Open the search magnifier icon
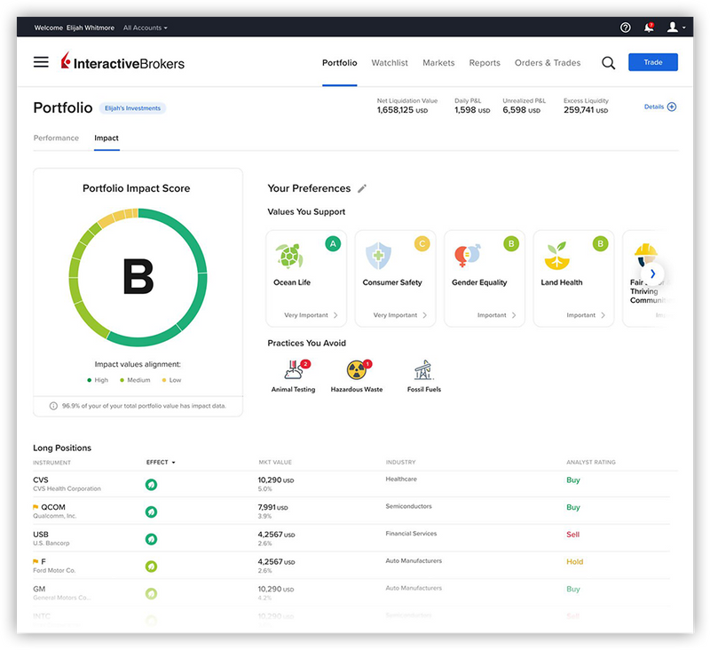This screenshot has width=710, height=650. coord(608,62)
